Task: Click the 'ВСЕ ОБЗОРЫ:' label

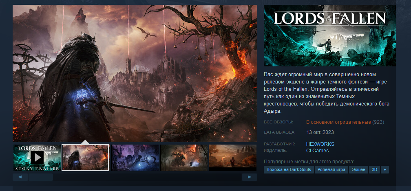Action: 278,122
